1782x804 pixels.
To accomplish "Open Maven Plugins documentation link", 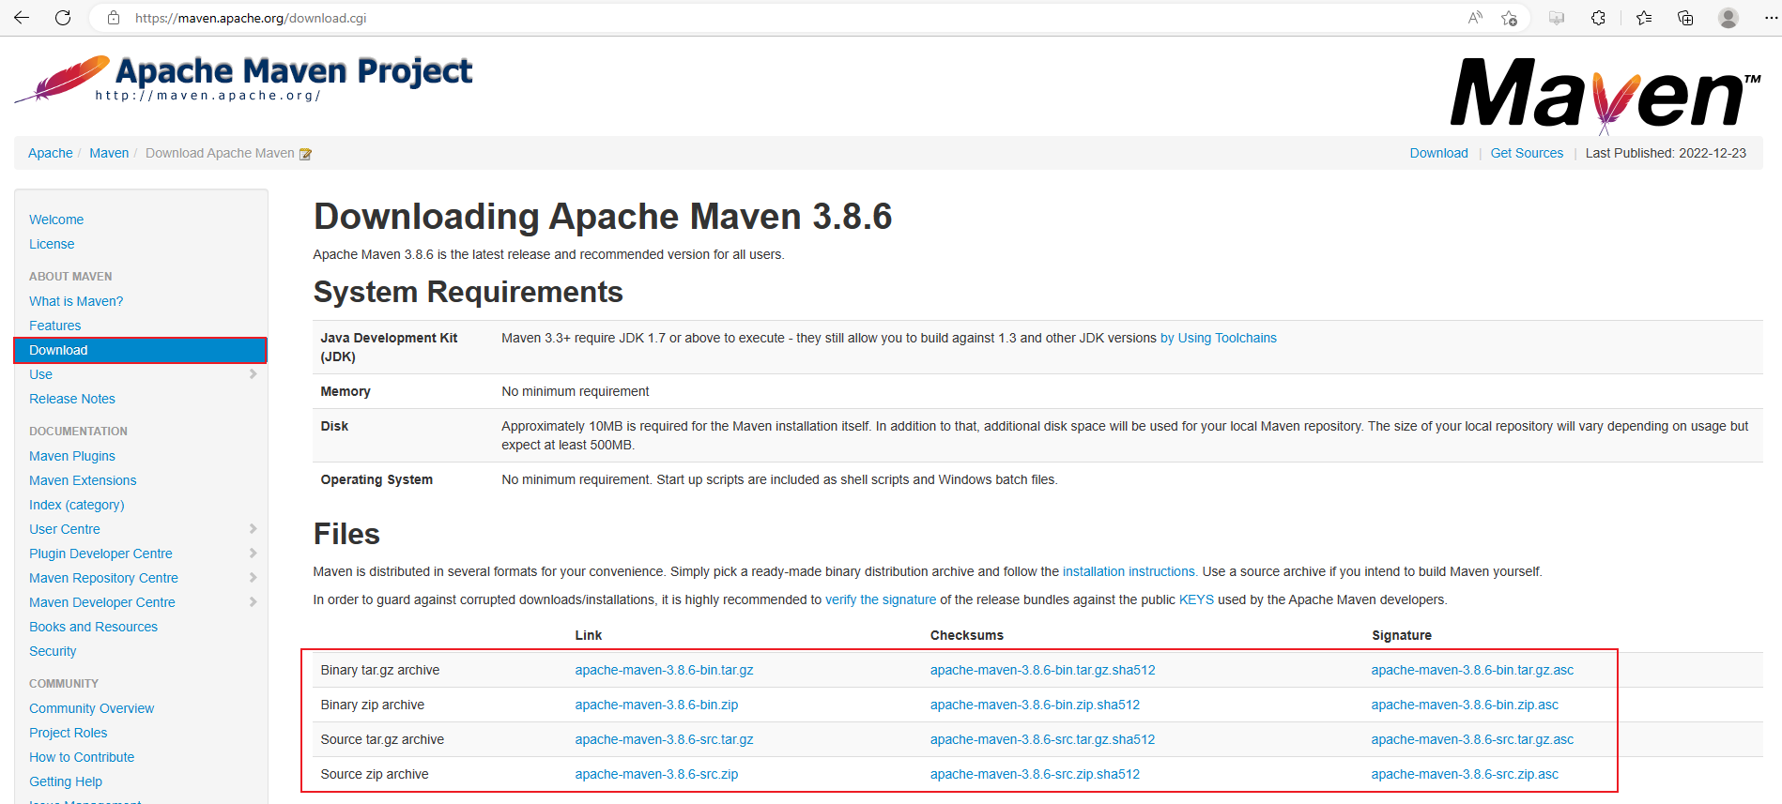I will click(72, 456).
